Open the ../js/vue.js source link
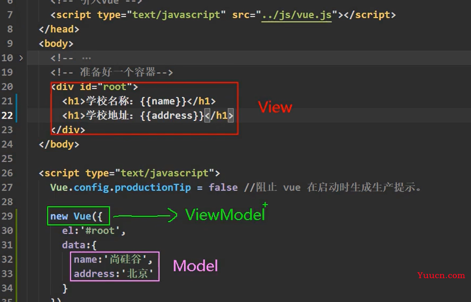 tap(297, 15)
